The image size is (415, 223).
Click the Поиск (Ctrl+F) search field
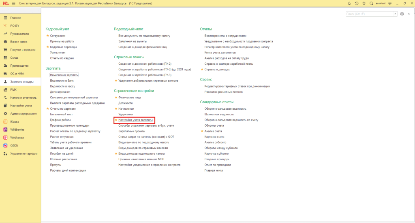(x=369, y=14)
